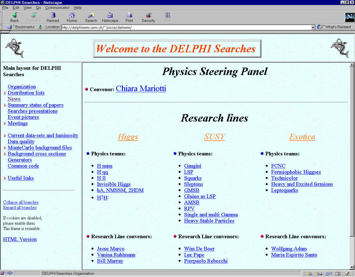Screen dimensions: 355x277
Task: Expand the Useful links branch arrow
Action: (x=5, y=178)
